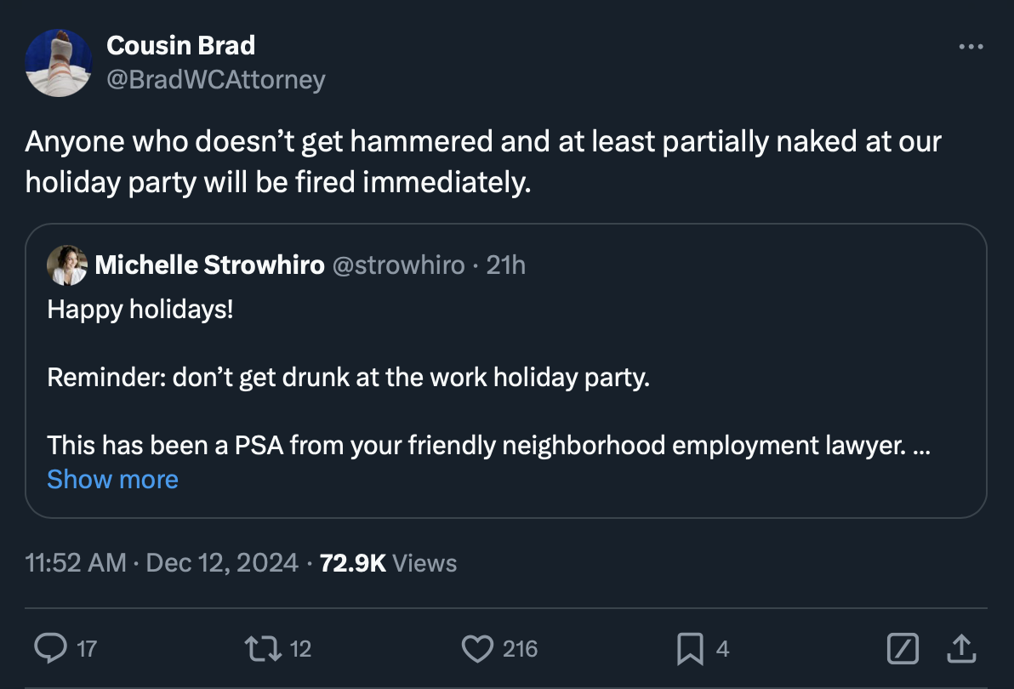Click the square slash icon beside share

pyautogui.click(x=902, y=649)
